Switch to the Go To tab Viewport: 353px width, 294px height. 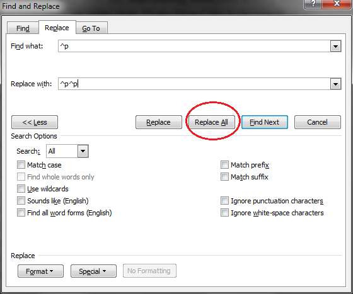(91, 28)
